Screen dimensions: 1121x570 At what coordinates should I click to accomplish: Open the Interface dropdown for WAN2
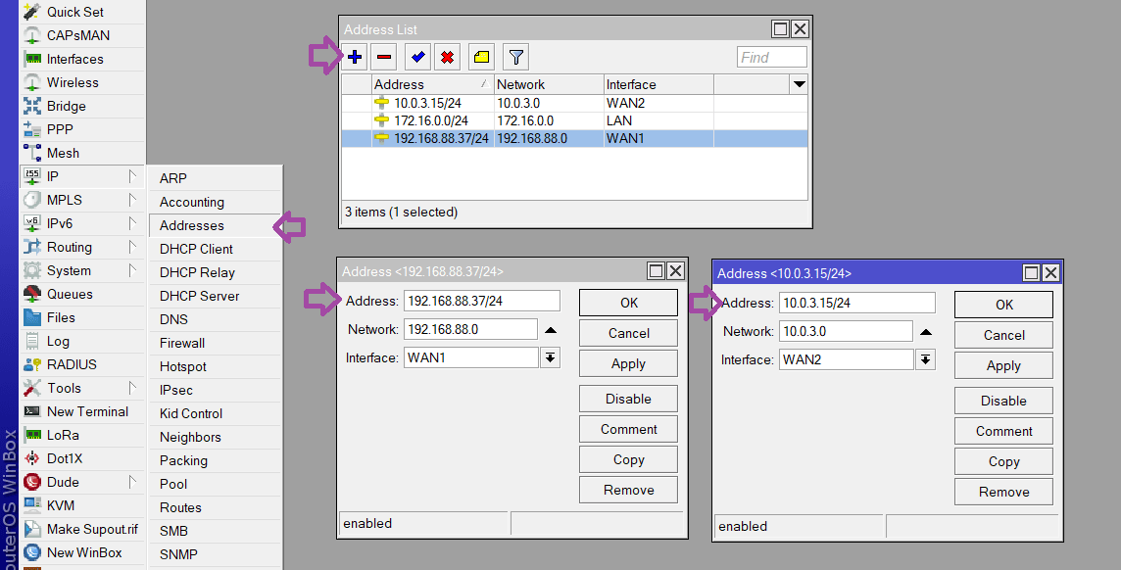(x=925, y=359)
